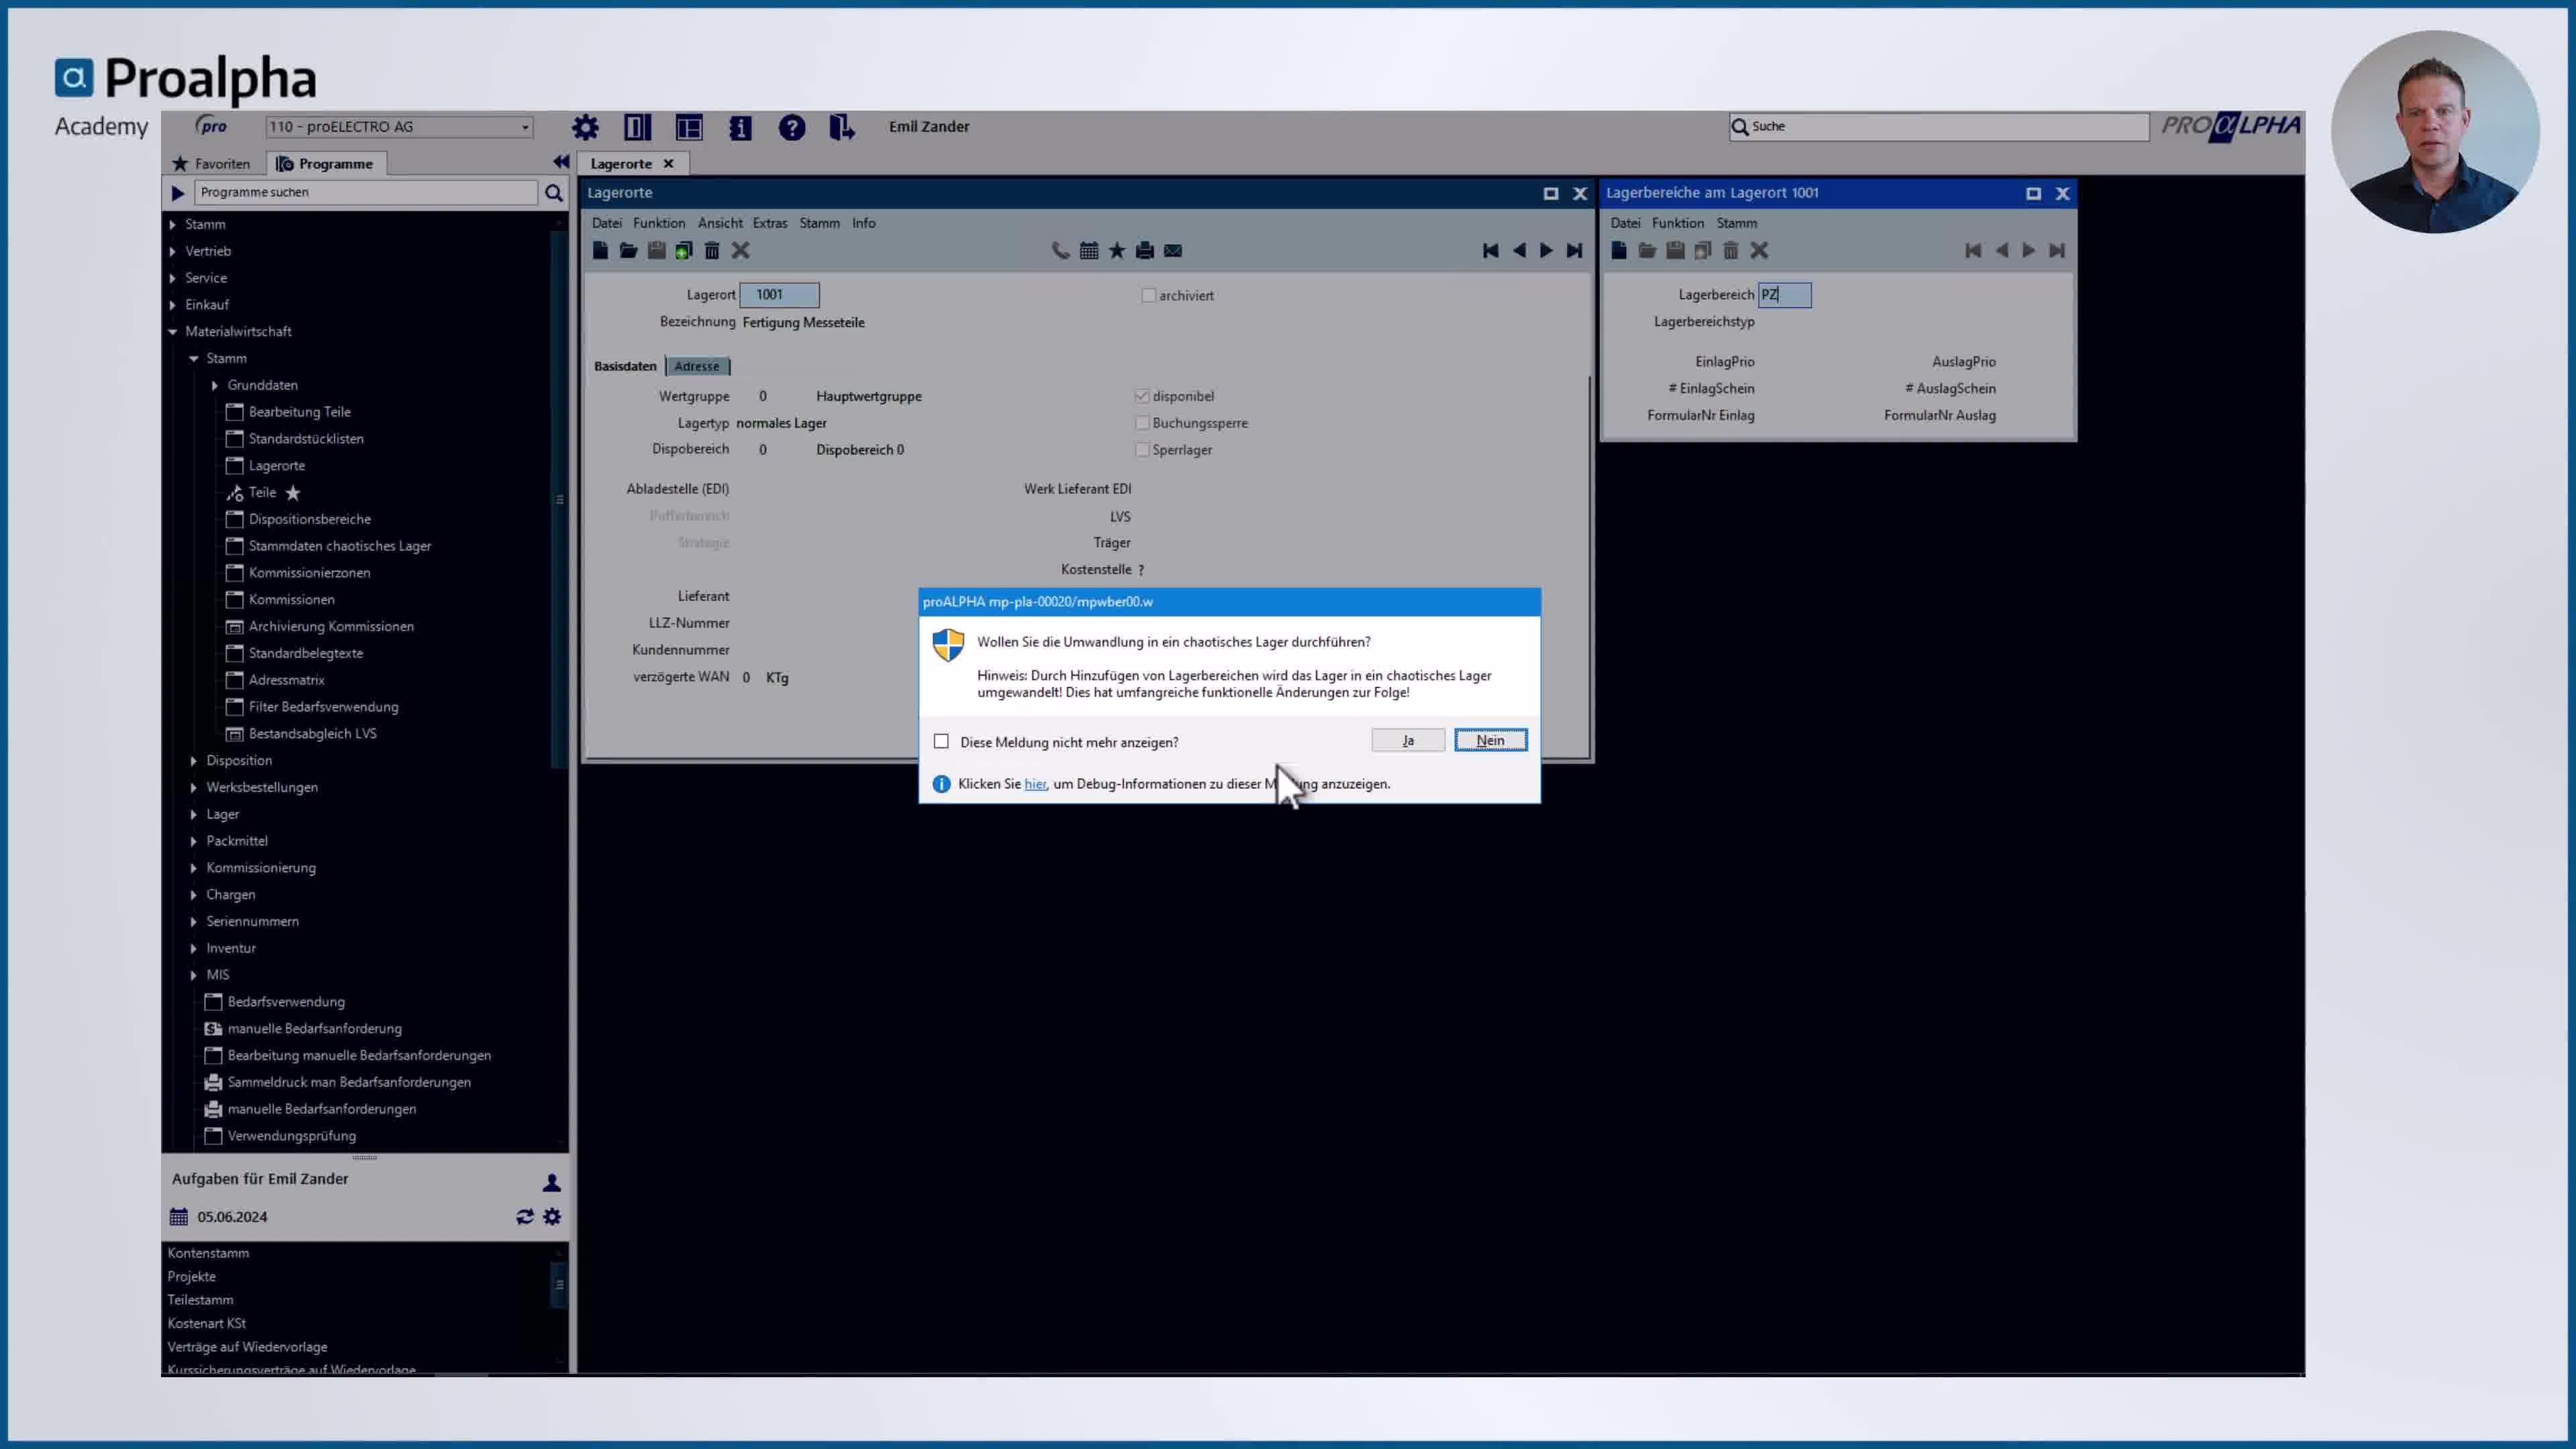Open the help question mark icon
Image resolution: width=2576 pixels, height=1449 pixels.
point(792,127)
